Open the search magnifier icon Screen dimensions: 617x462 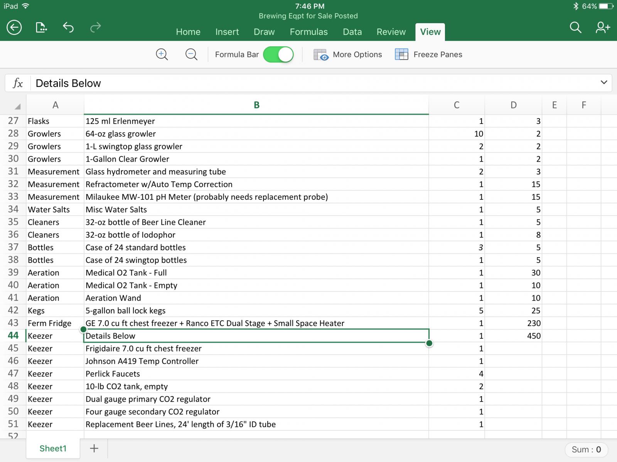[575, 27]
